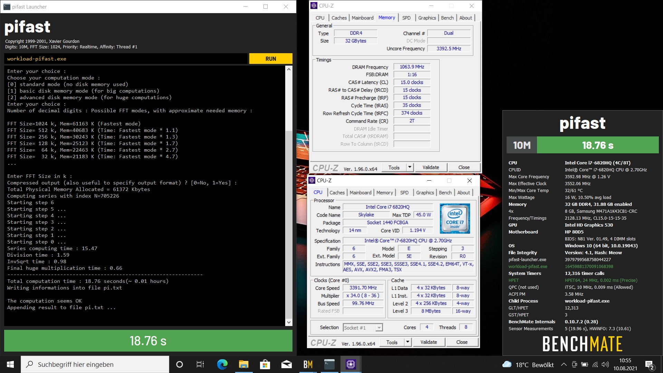Screen dimensions: 663x373
Task: Open Microsoft Store from taskbar
Action: (265, 364)
